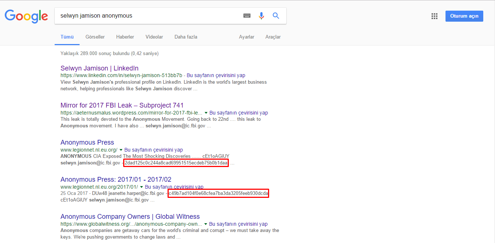Click the Google logo
The image size is (495, 243).
point(26,16)
